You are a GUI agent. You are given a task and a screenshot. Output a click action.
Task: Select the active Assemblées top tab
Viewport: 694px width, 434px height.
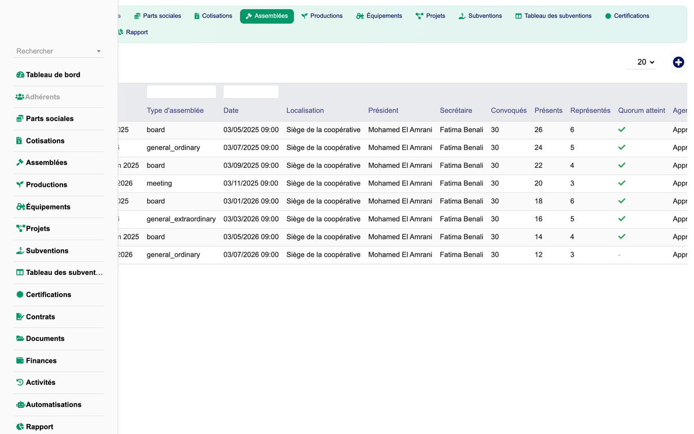tap(267, 16)
